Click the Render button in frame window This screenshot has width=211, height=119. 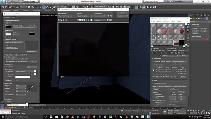122,13
